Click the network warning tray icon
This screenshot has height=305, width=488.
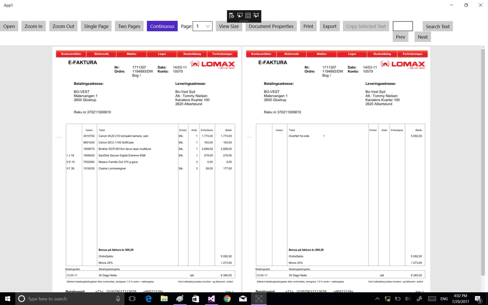coord(388,299)
